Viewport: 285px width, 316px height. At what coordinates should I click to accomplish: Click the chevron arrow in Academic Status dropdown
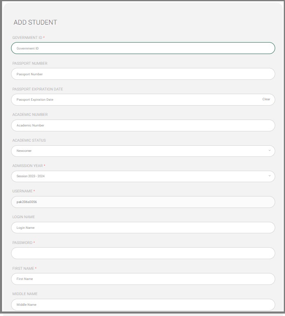pos(269,151)
